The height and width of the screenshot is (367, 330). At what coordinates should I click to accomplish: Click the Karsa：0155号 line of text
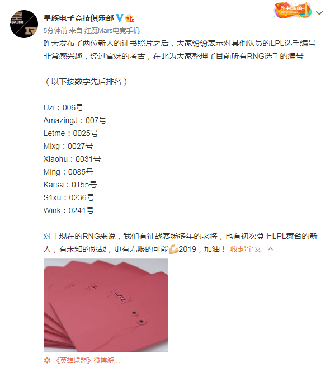[70, 185]
